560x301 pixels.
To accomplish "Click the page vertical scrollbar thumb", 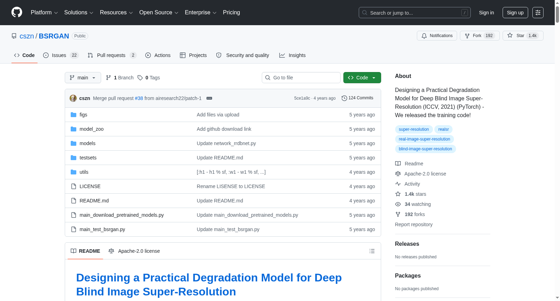I will click(x=557, y=14).
